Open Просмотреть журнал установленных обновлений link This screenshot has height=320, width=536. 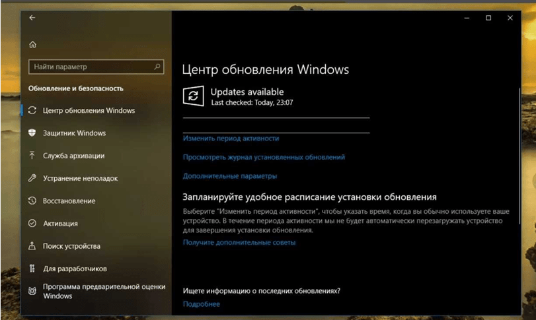tap(264, 157)
